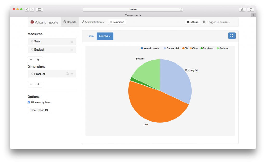The height and width of the screenshot is (164, 266).
Task: Show all tabs using browser tabs icon
Action: pos(251,10)
